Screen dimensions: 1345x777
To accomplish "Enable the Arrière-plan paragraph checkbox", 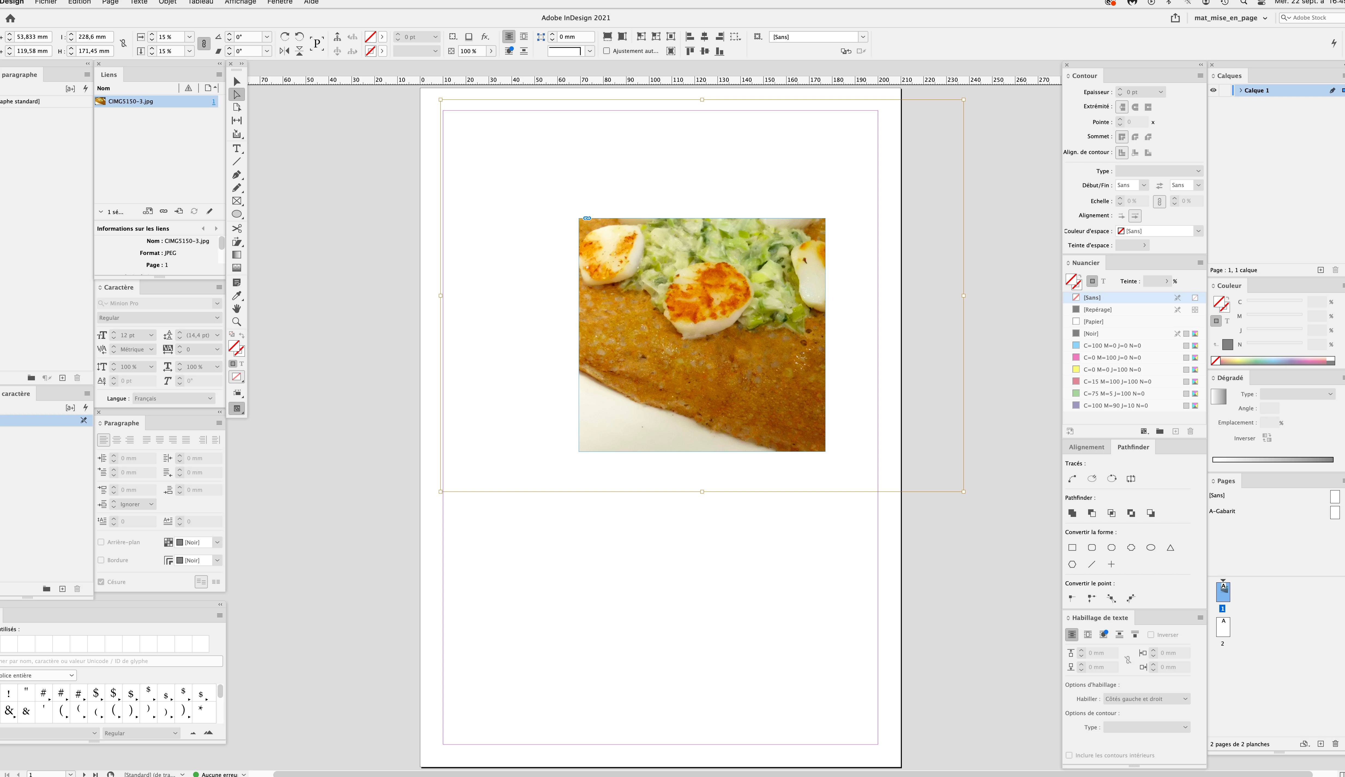I will coord(101,542).
